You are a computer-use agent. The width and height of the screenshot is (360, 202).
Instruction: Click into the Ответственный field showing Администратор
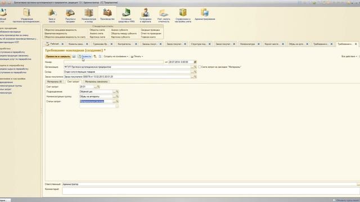point(209,184)
